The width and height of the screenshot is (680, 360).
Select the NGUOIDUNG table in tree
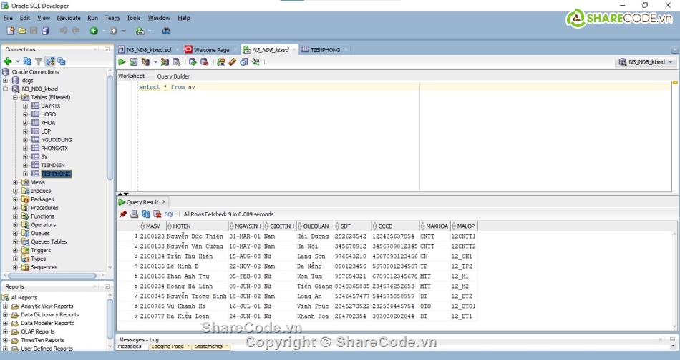[x=57, y=140]
